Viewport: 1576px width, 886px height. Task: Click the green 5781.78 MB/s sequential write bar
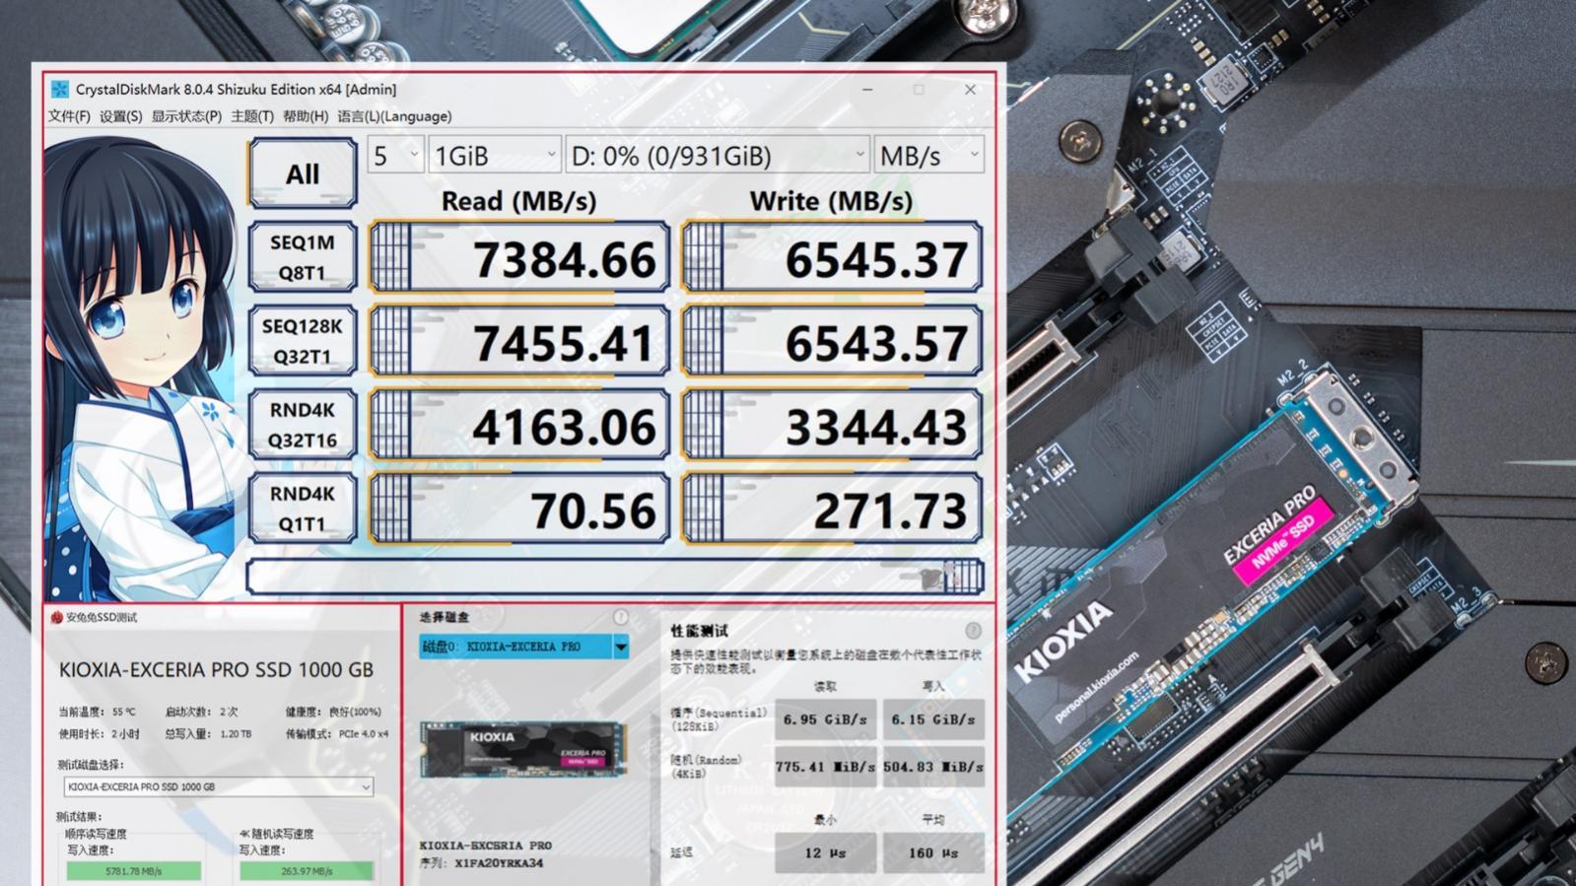[134, 871]
